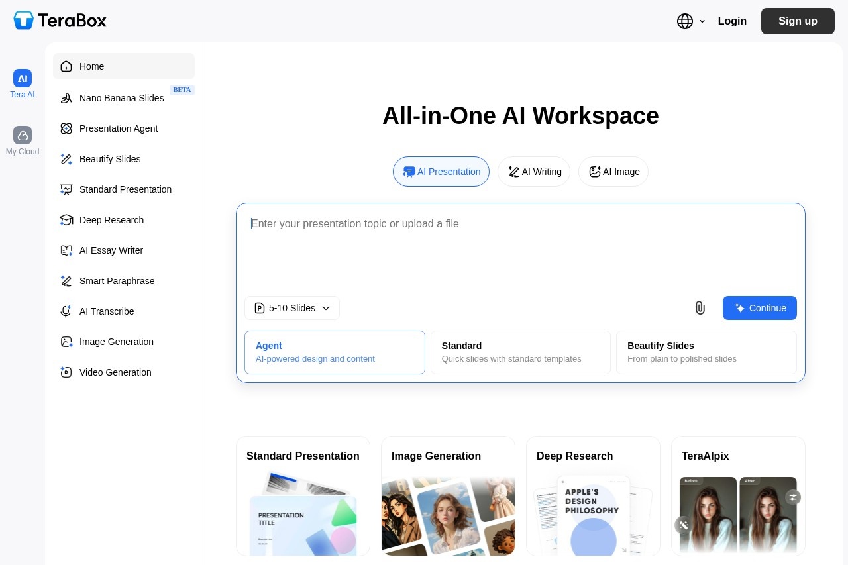The height and width of the screenshot is (565, 848).
Task: Select the Agent presentation mode
Action: [x=335, y=352]
